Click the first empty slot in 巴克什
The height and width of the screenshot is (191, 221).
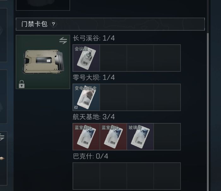[x=86, y=176]
